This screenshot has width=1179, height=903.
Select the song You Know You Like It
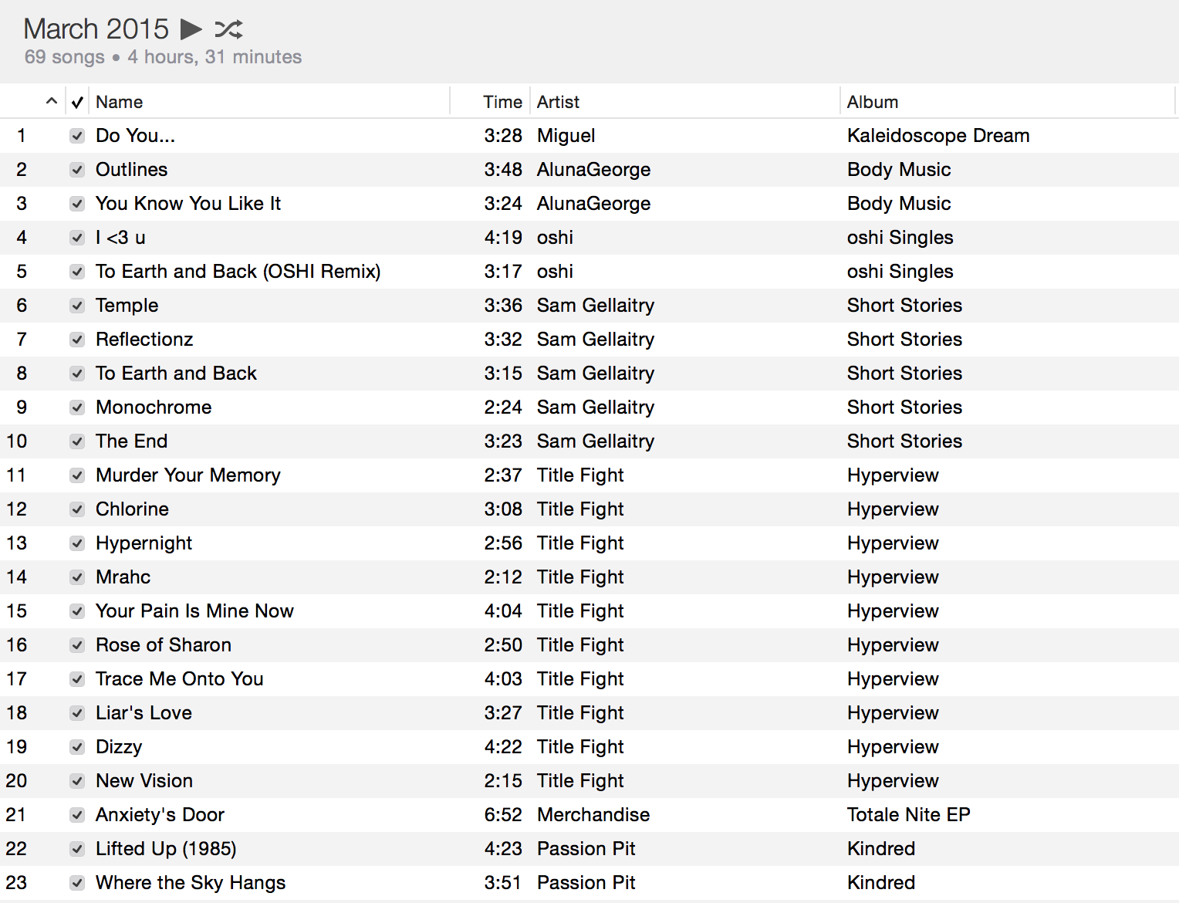point(187,204)
